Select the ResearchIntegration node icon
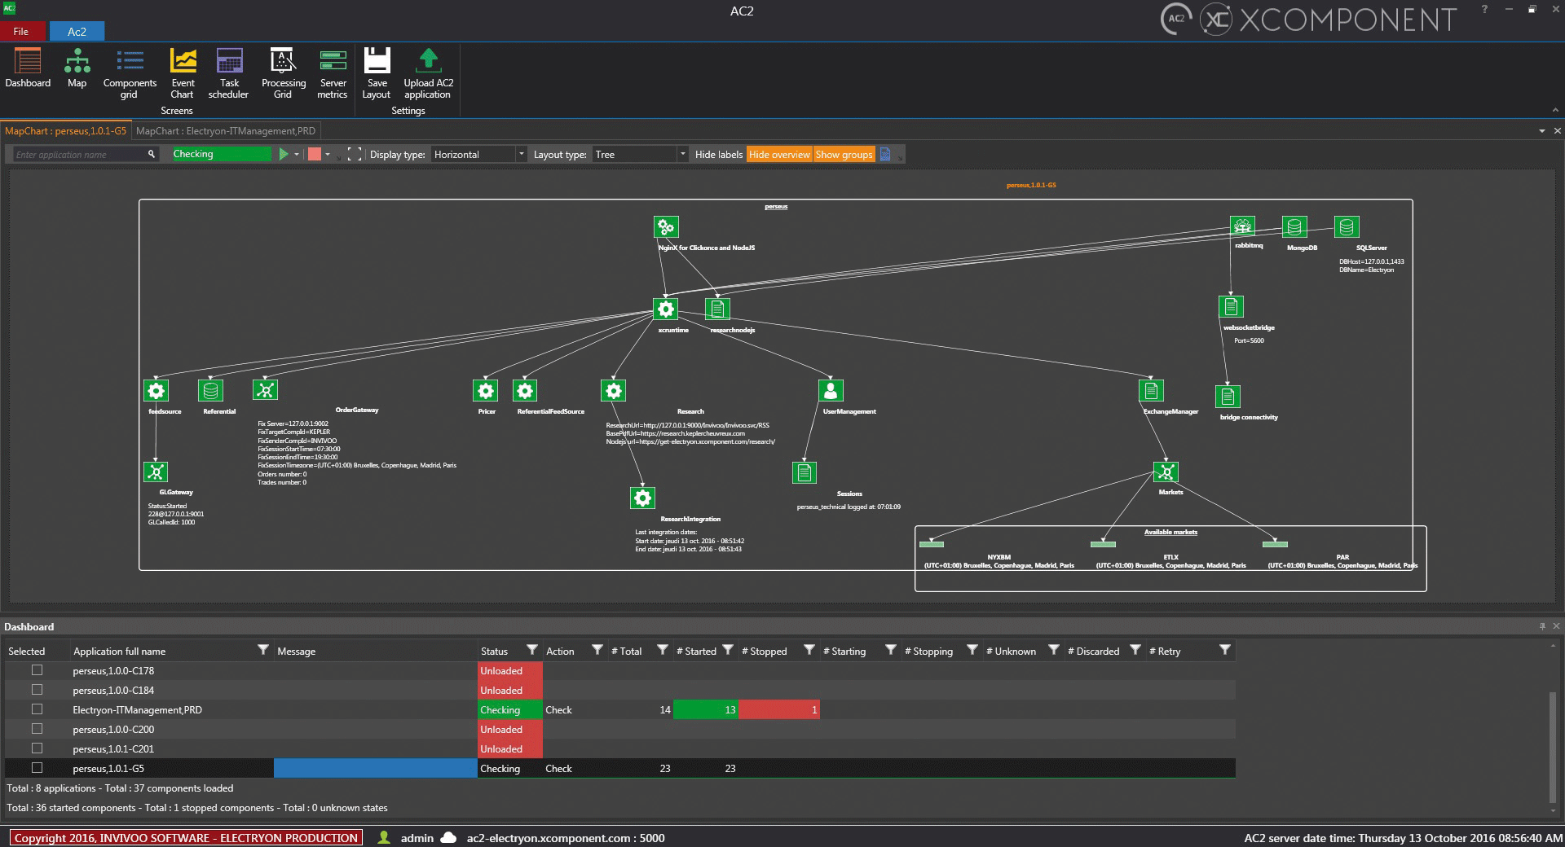This screenshot has height=847, width=1565. point(642,498)
